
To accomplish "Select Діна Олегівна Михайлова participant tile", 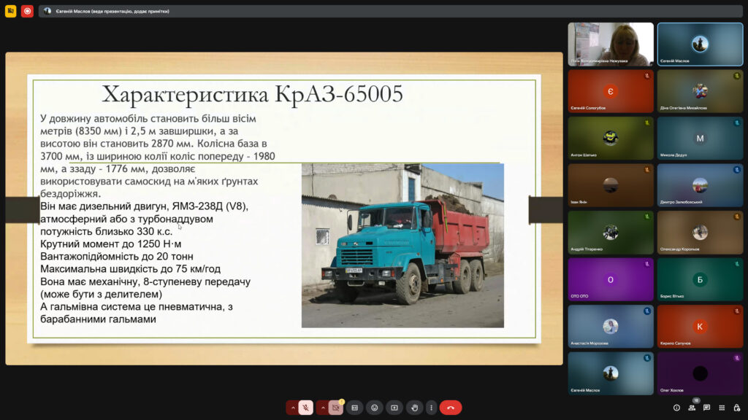I will (x=700, y=91).
